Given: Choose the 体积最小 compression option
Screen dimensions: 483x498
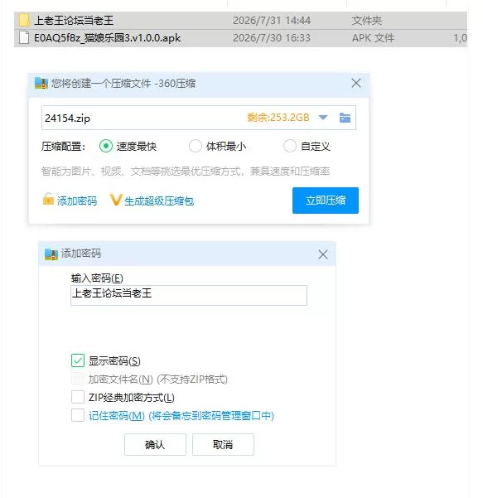Looking at the screenshot, I should click(195, 146).
